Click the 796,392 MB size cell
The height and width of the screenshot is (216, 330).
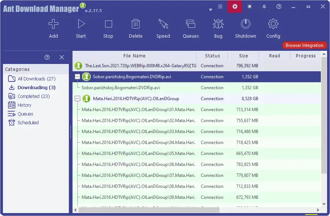click(247, 66)
